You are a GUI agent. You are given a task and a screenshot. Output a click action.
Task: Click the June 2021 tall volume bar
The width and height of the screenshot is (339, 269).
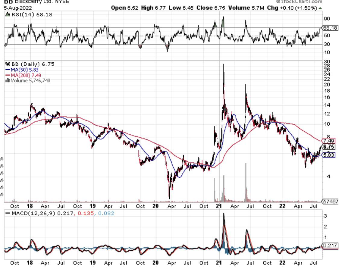click(246, 182)
